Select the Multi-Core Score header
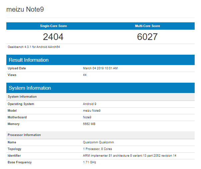Image resolution: width=201 pixels, height=169 pixels. click(x=147, y=26)
